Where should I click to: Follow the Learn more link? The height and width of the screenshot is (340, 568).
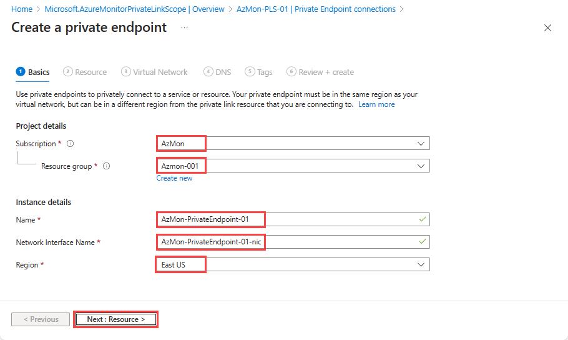click(x=376, y=105)
